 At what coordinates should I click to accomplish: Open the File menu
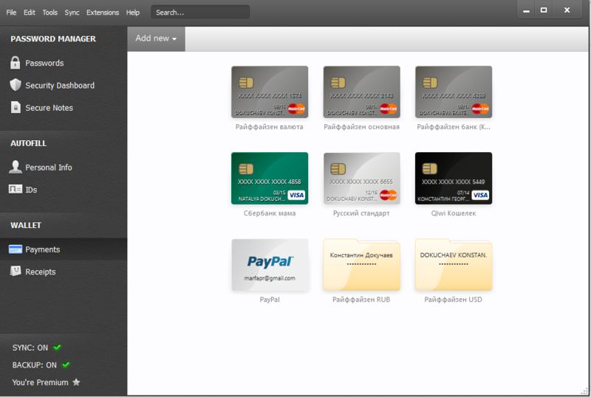point(11,13)
